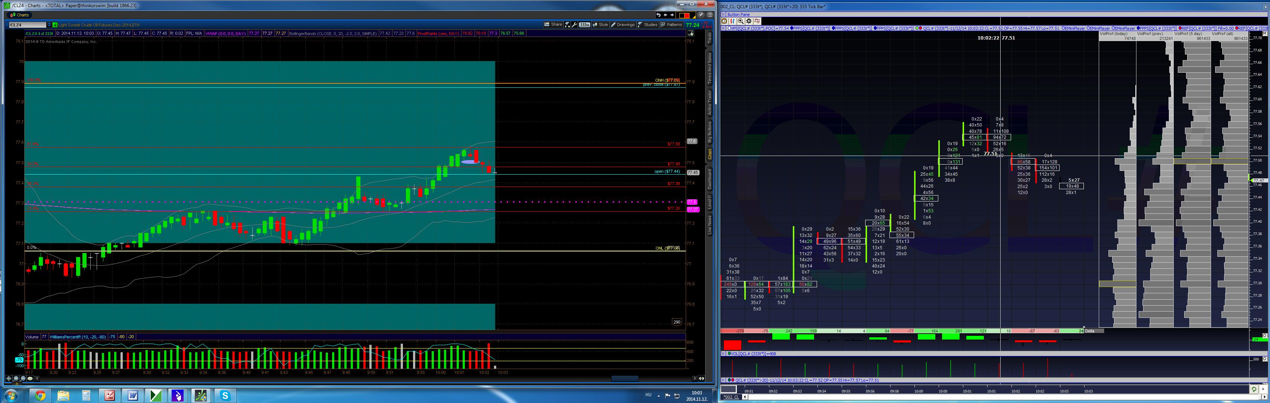Select the 002_CL chart tab at bottom

click(731, 397)
